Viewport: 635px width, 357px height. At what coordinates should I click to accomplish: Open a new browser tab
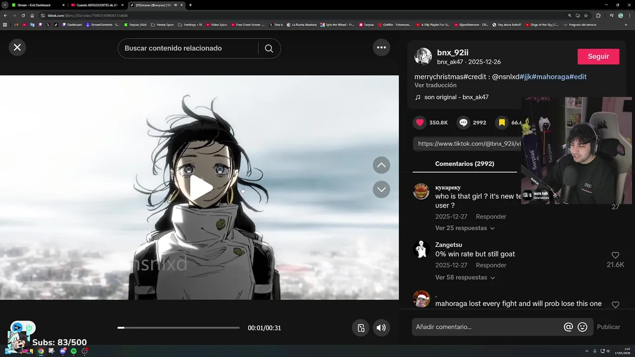(x=190, y=5)
